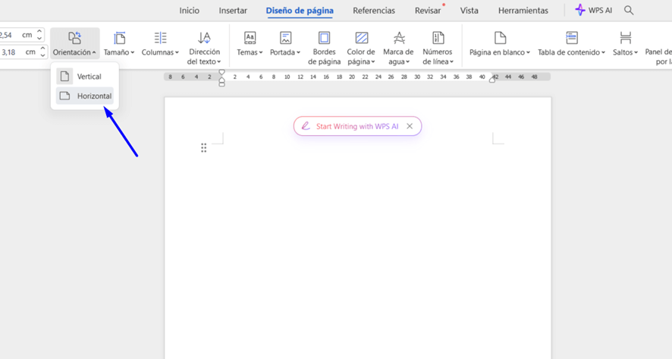Switch to the Insertar tab
Image resolution: width=672 pixels, height=359 pixels.
[233, 11]
